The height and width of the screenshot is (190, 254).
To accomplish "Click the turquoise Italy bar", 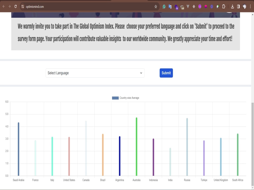I will tap(52, 156).
